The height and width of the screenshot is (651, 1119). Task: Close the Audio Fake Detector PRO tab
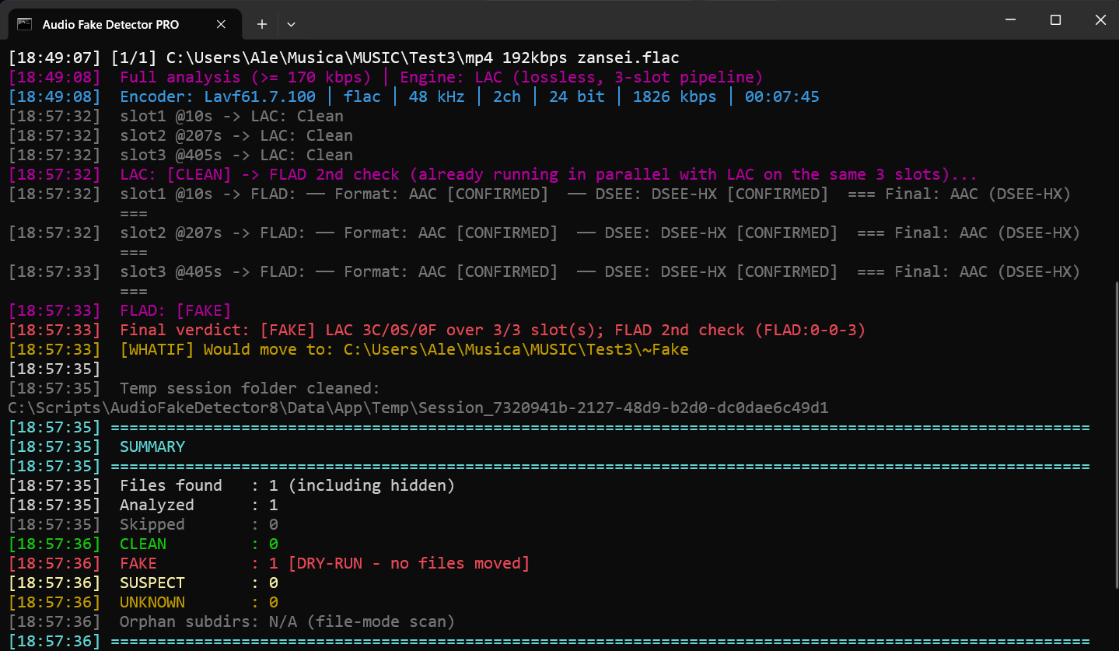click(x=221, y=24)
